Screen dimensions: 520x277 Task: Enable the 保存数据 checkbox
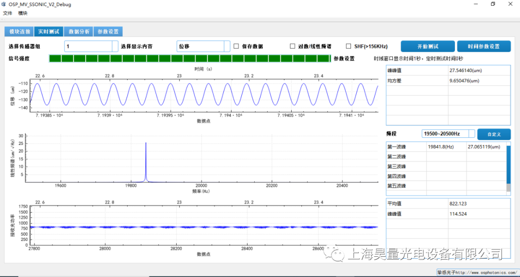[235, 46]
